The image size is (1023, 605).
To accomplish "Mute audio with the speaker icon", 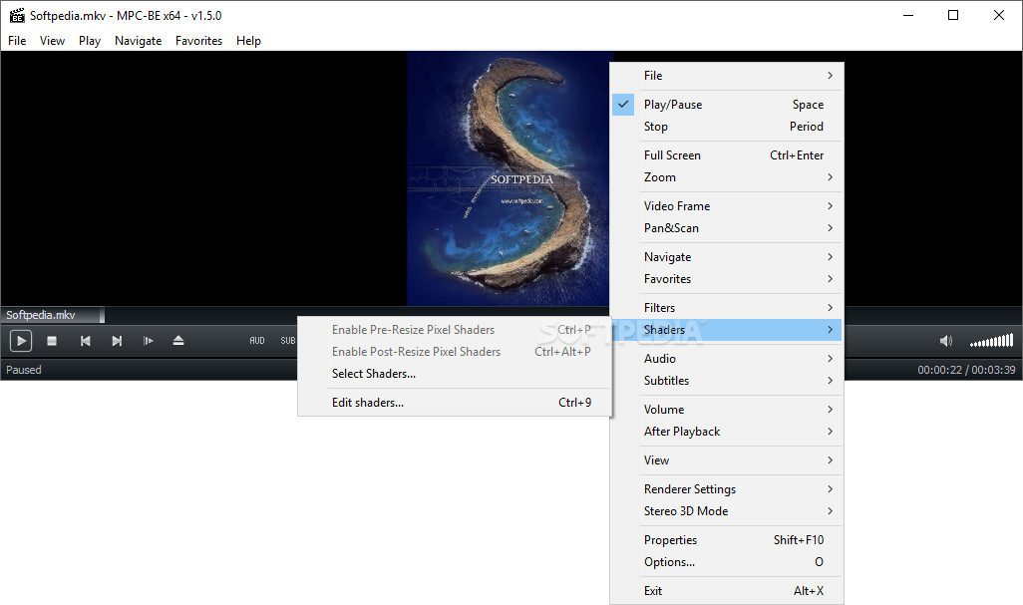I will tap(945, 340).
